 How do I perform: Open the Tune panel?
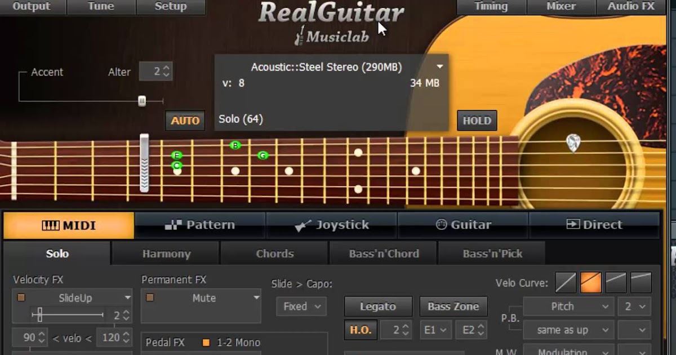(x=101, y=7)
